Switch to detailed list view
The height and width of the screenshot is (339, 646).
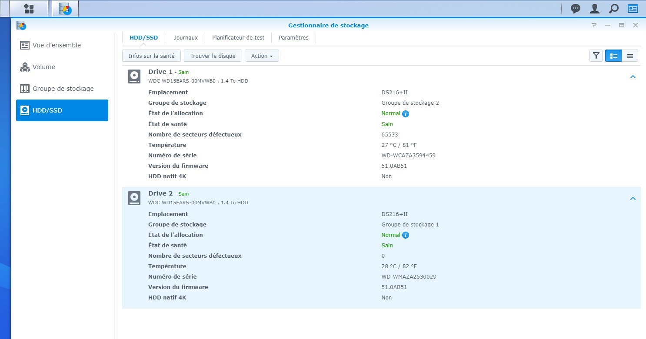[x=613, y=56]
